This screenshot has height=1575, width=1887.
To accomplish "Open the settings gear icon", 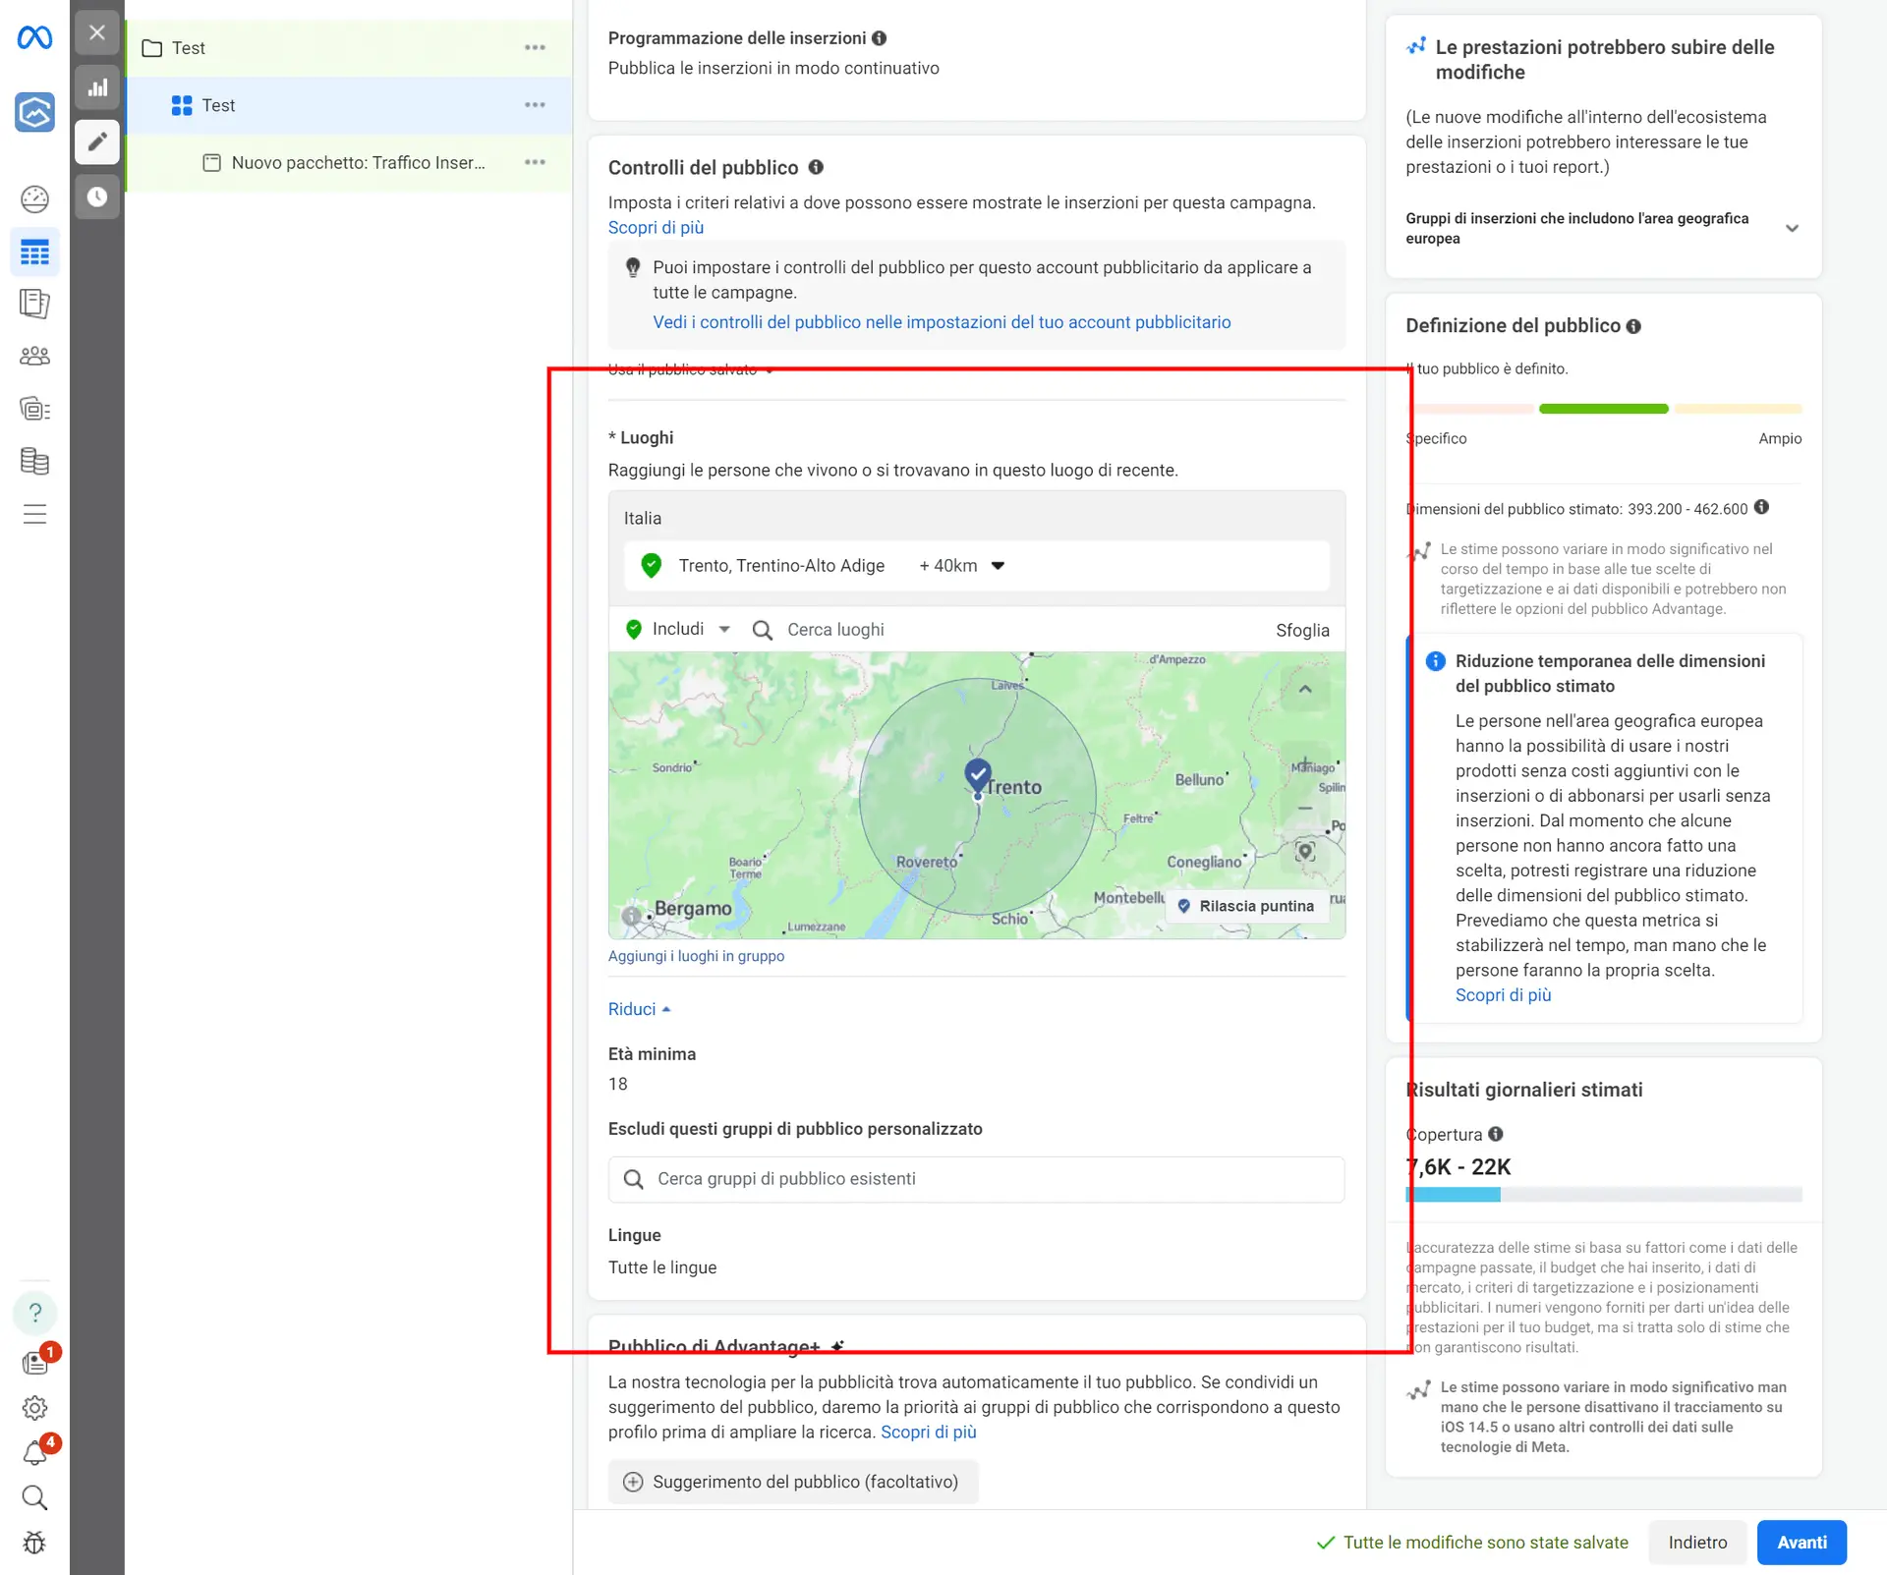I will pos(35,1407).
